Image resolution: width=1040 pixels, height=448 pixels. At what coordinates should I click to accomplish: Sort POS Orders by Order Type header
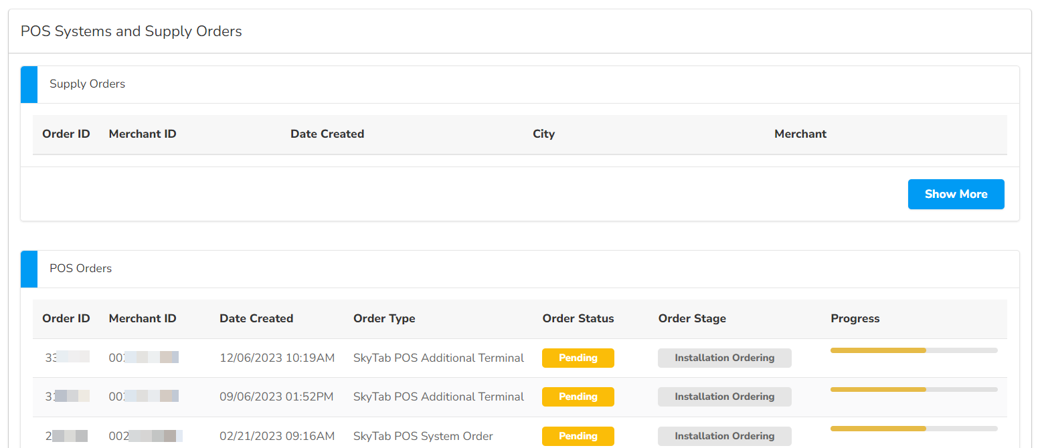(x=384, y=318)
